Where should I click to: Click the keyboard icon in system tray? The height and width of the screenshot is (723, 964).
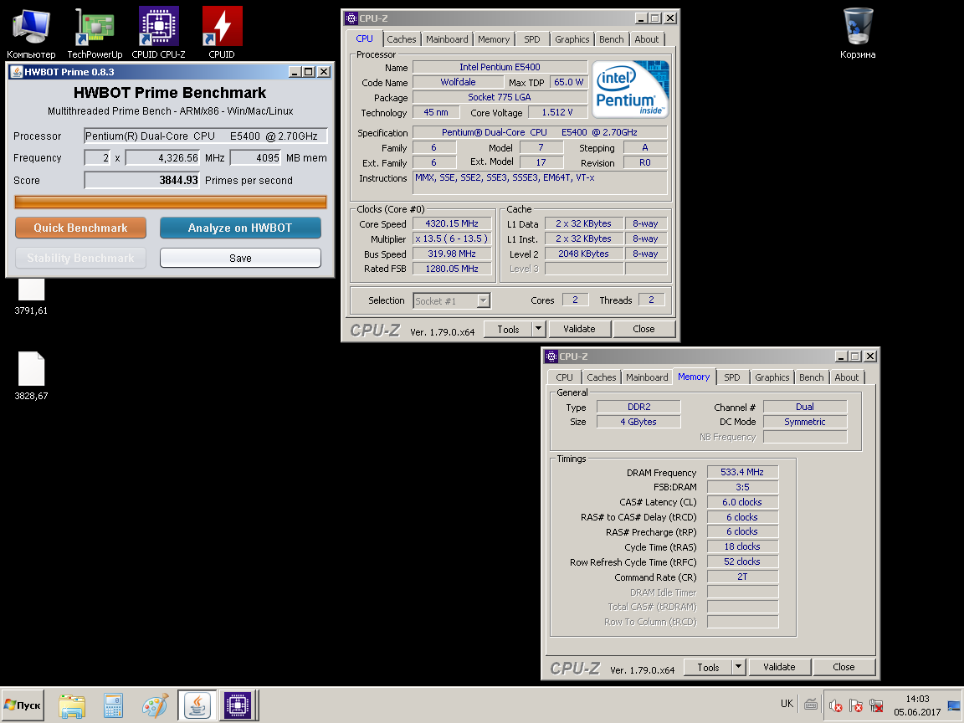(x=811, y=705)
